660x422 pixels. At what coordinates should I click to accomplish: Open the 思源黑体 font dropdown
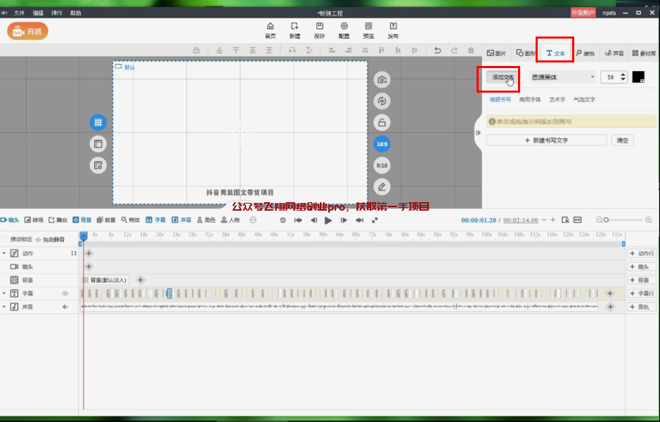(x=562, y=77)
